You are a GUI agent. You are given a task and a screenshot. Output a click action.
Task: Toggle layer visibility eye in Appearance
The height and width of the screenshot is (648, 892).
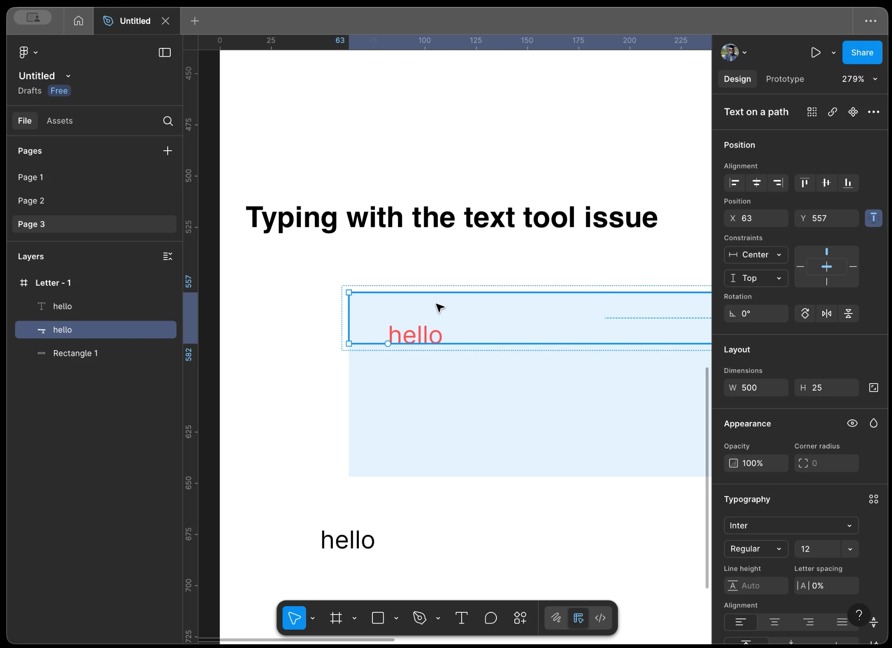click(x=852, y=423)
